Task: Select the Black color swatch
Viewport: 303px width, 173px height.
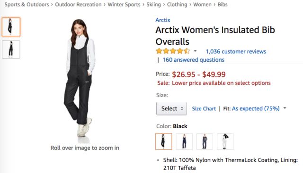Action: pos(163,141)
